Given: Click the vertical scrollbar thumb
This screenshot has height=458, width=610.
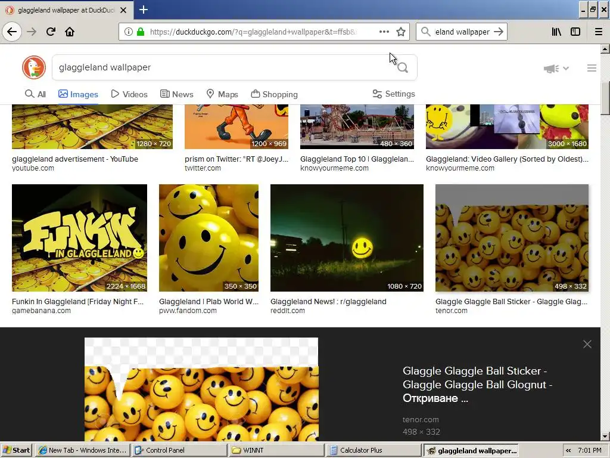Looking at the screenshot, I should point(605,98).
